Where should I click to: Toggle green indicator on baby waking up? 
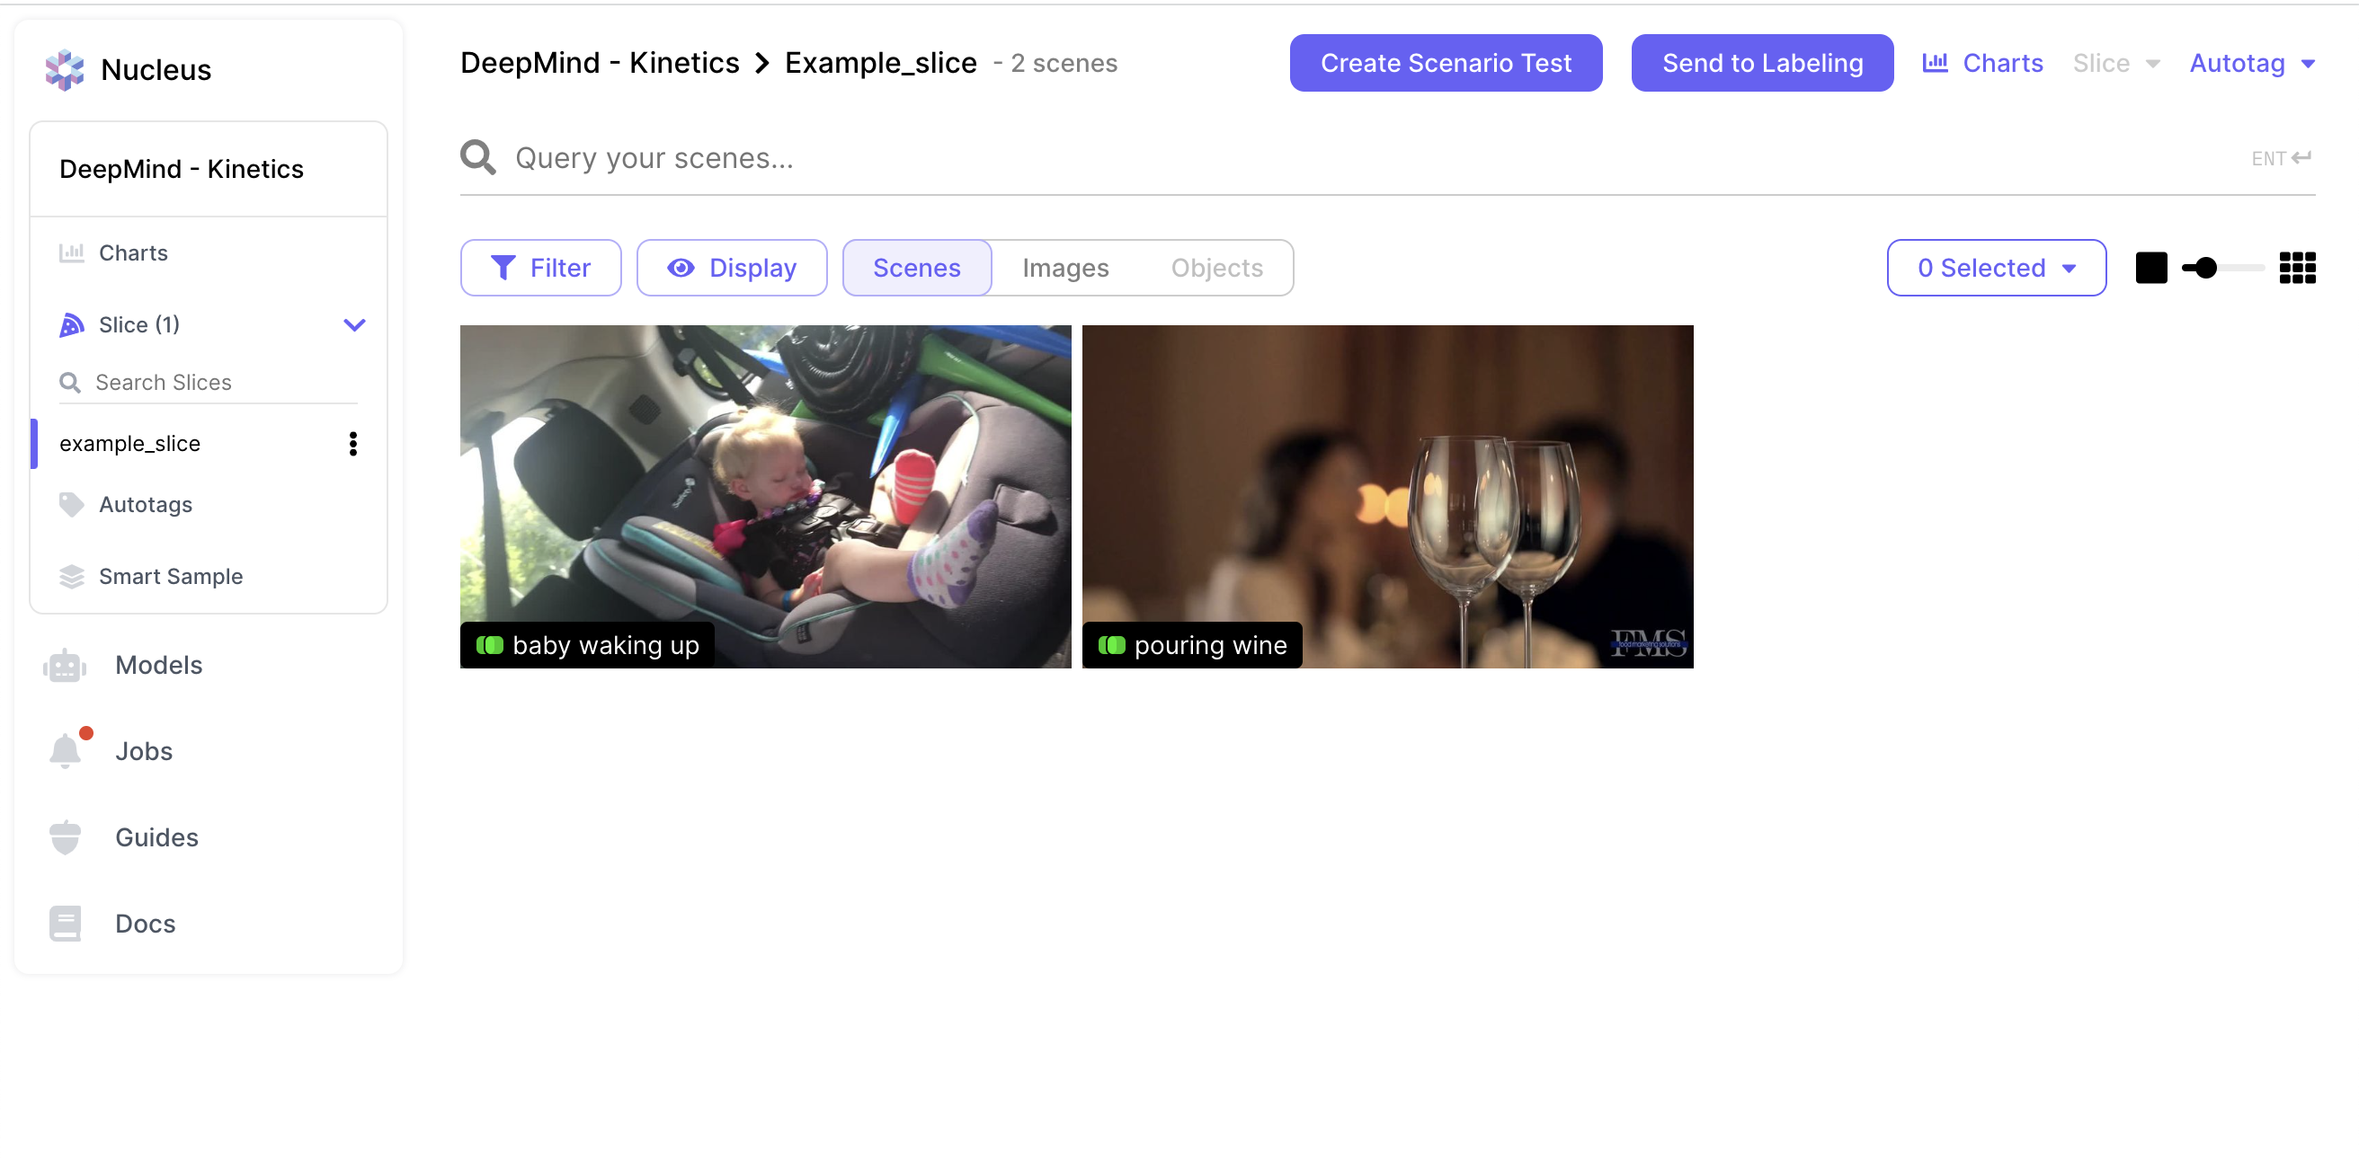coord(490,645)
